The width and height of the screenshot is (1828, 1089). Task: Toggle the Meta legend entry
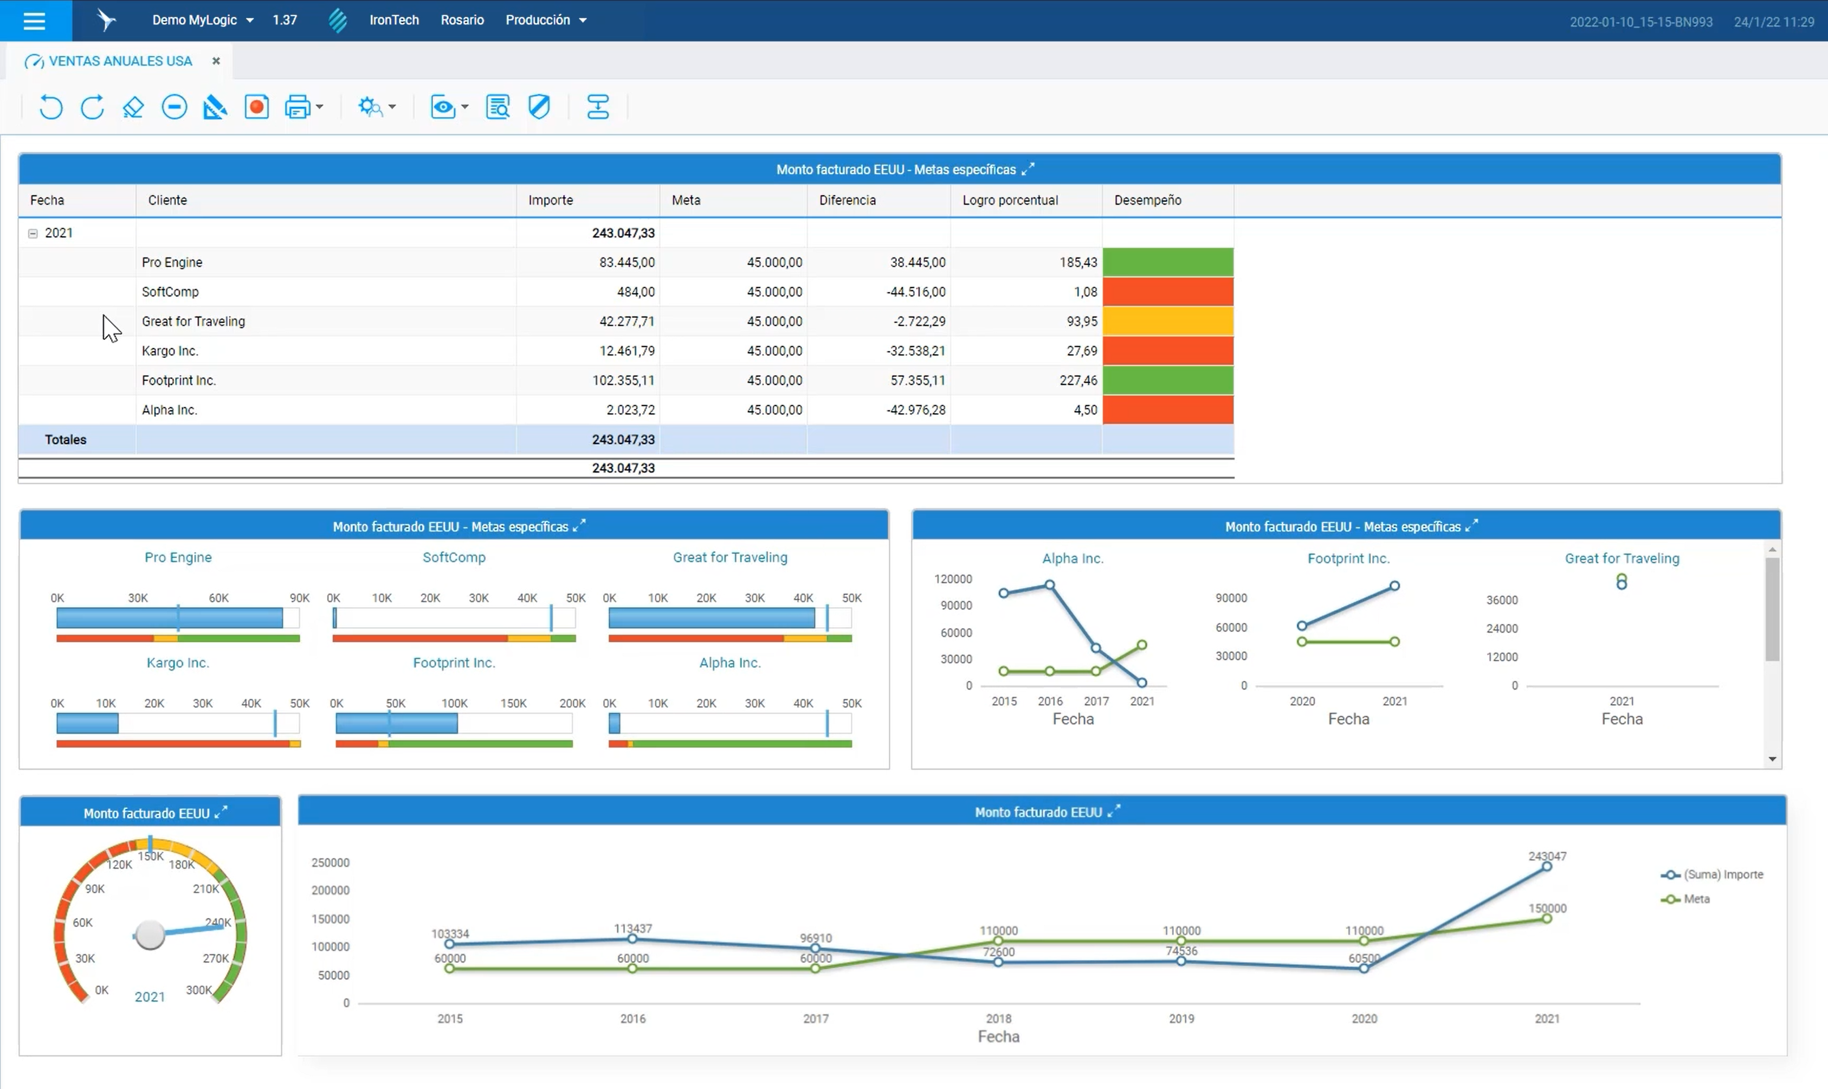coord(1685,899)
